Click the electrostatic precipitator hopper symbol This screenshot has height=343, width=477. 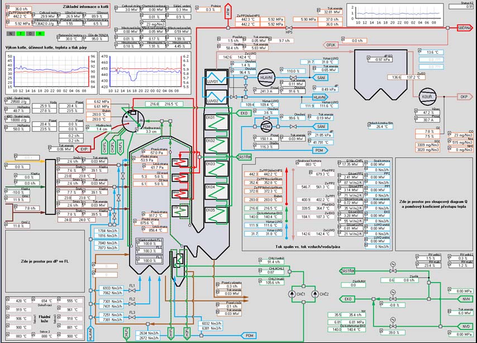pyautogui.click(x=380, y=74)
